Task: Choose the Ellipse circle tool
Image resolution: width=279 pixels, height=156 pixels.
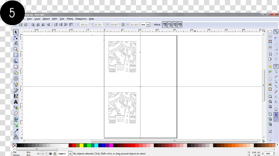Action: click(16, 67)
